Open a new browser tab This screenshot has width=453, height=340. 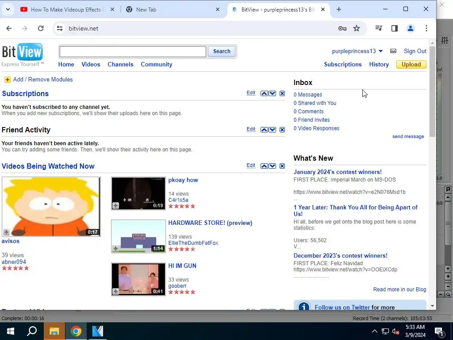click(338, 10)
